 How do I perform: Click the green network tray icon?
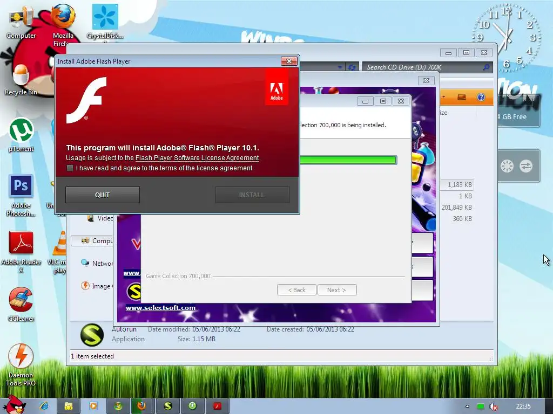pyautogui.click(x=480, y=406)
